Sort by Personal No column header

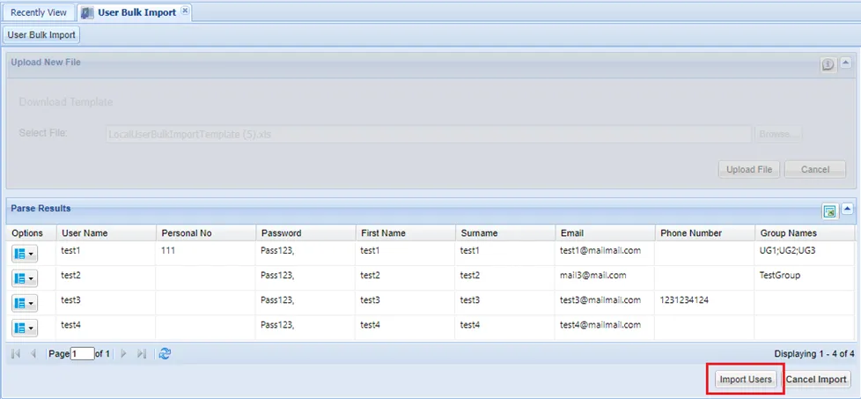click(x=206, y=233)
